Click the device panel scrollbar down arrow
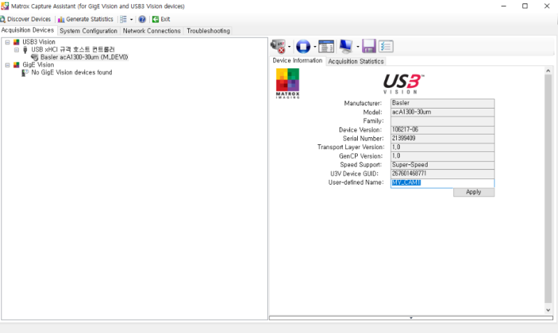 point(548,310)
